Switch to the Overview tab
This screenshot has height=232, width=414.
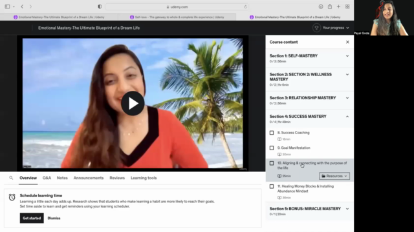(28, 178)
